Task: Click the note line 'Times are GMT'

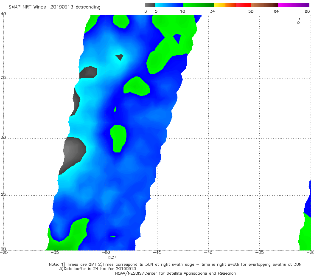Action: [82, 265]
